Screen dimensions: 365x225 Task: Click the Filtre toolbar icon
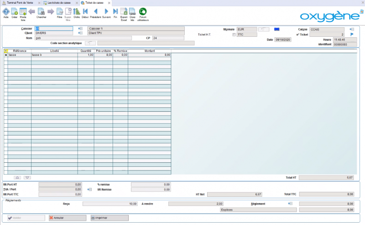pyautogui.click(x=59, y=12)
